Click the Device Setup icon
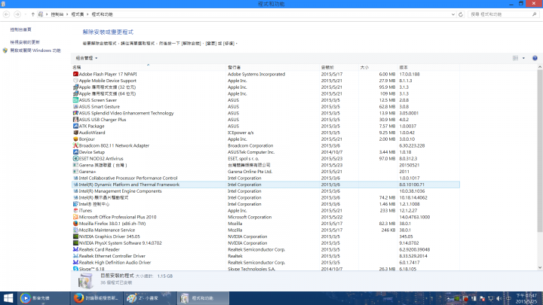This screenshot has width=543, height=305. pos(75,152)
